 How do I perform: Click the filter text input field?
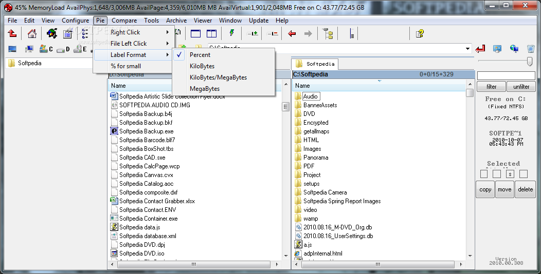pos(506,76)
